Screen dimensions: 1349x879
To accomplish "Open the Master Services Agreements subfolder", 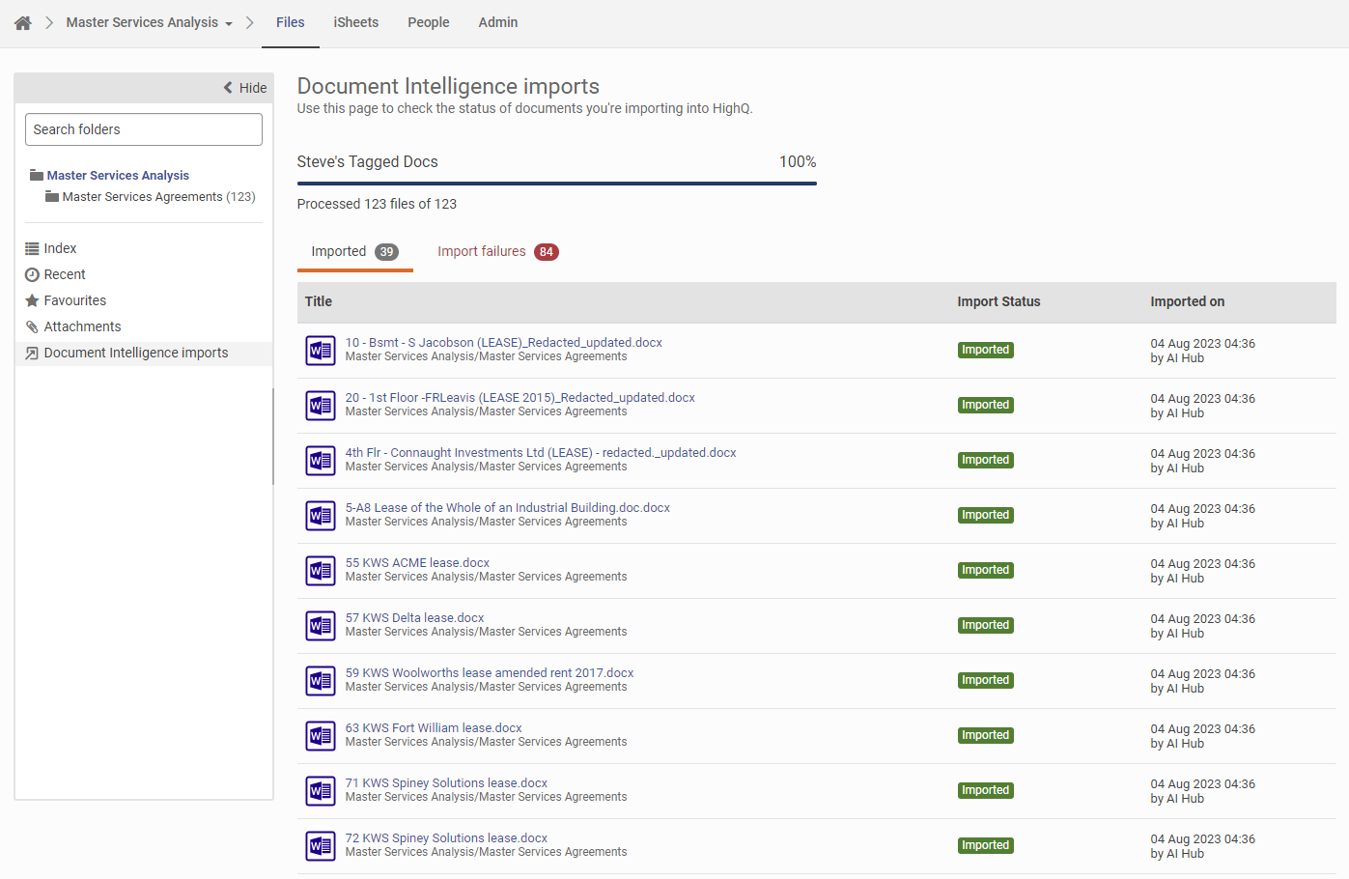I will click(x=142, y=197).
